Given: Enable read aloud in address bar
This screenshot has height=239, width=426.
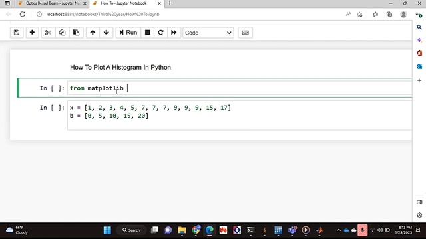Looking at the screenshot, I should pos(348,14).
